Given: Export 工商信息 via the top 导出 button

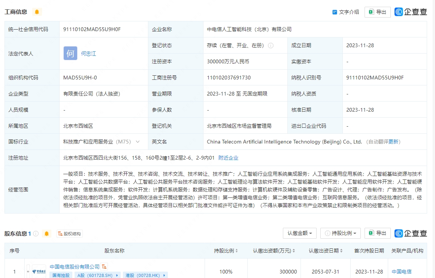Looking at the screenshot, I should [x=378, y=12].
